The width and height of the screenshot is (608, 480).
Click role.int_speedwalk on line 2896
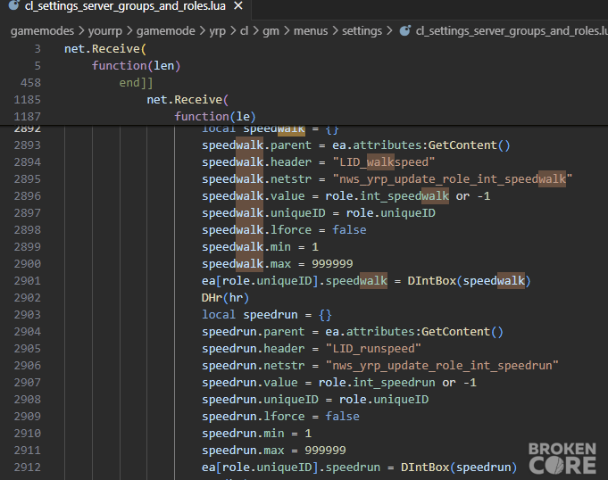[387, 196]
